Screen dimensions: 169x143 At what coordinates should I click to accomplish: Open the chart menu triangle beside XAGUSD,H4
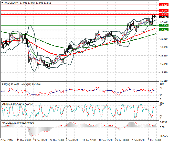click(2, 3)
